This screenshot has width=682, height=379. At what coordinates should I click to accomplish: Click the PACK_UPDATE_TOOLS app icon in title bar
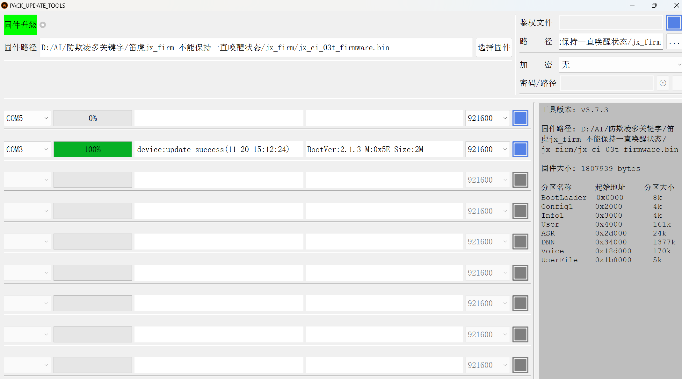click(x=5, y=5)
